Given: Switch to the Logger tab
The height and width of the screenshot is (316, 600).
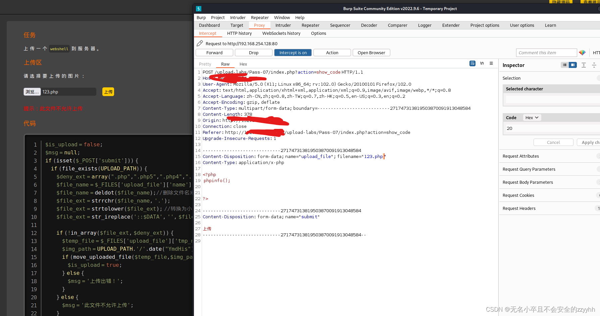Looking at the screenshot, I should [424, 25].
